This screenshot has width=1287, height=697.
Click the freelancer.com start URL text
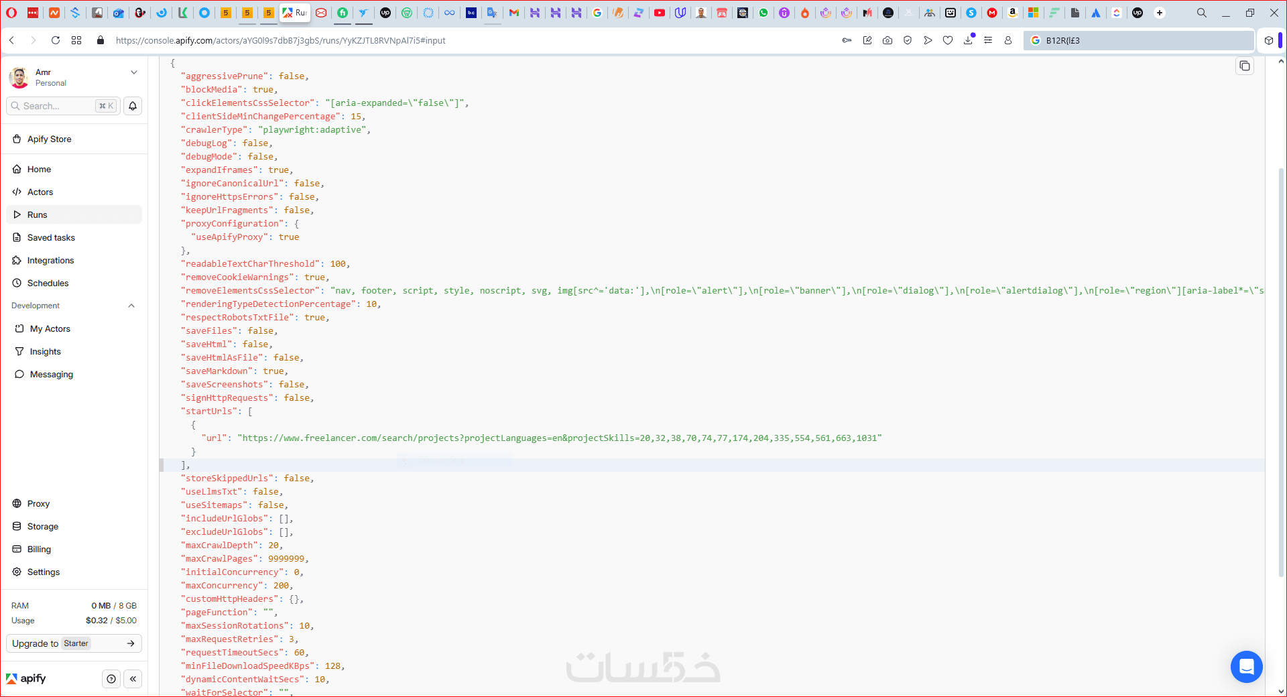coord(560,438)
